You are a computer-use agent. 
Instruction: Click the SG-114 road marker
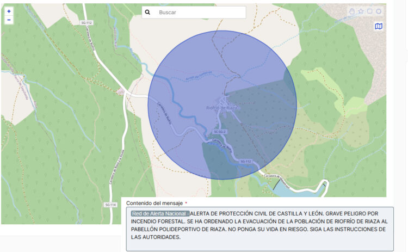click(110, 205)
